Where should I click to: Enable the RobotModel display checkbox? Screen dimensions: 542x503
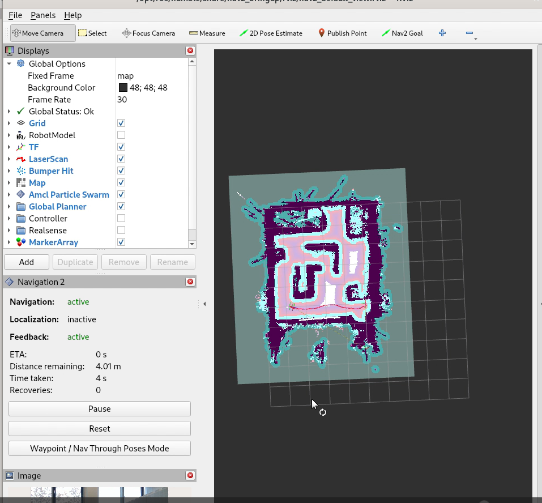tap(121, 135)
